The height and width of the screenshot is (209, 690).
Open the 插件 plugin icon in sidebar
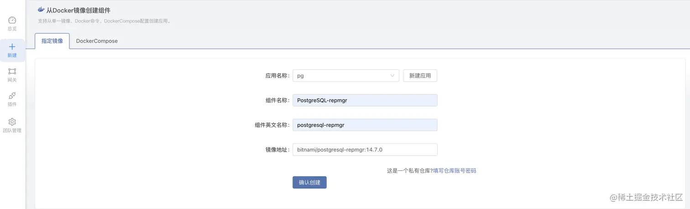(x=12, y=96)
